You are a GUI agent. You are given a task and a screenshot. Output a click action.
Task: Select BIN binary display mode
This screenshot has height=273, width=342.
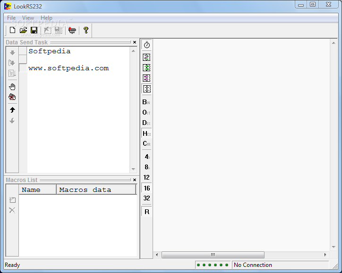146,102
